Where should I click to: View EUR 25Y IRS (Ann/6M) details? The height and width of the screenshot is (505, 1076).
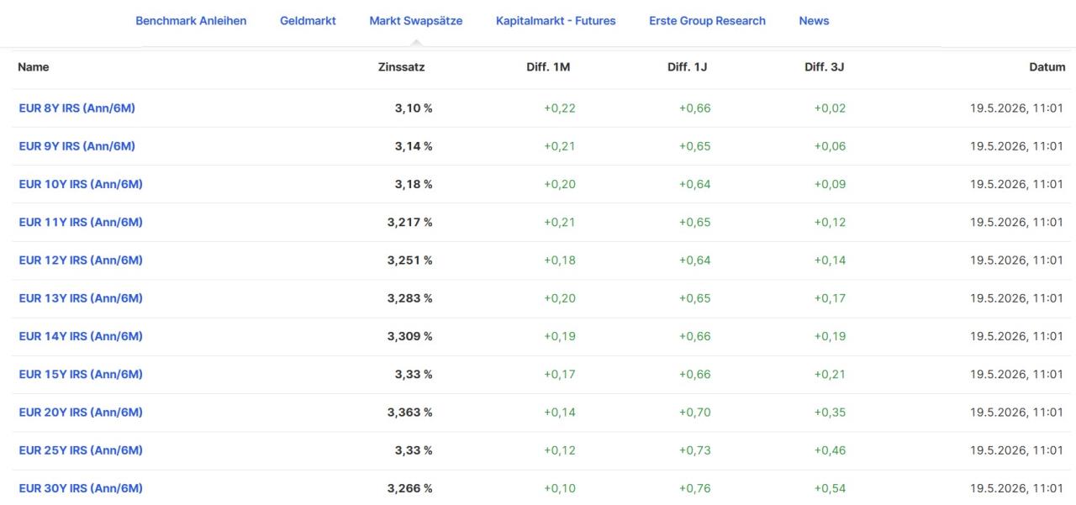coord(81,450)
